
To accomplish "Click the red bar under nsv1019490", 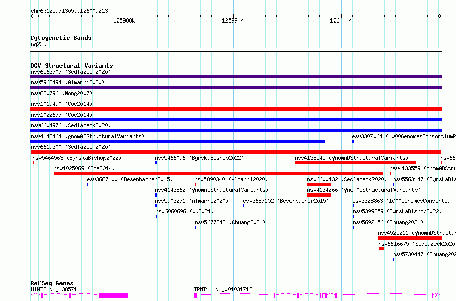I will [x=236, y=109].
